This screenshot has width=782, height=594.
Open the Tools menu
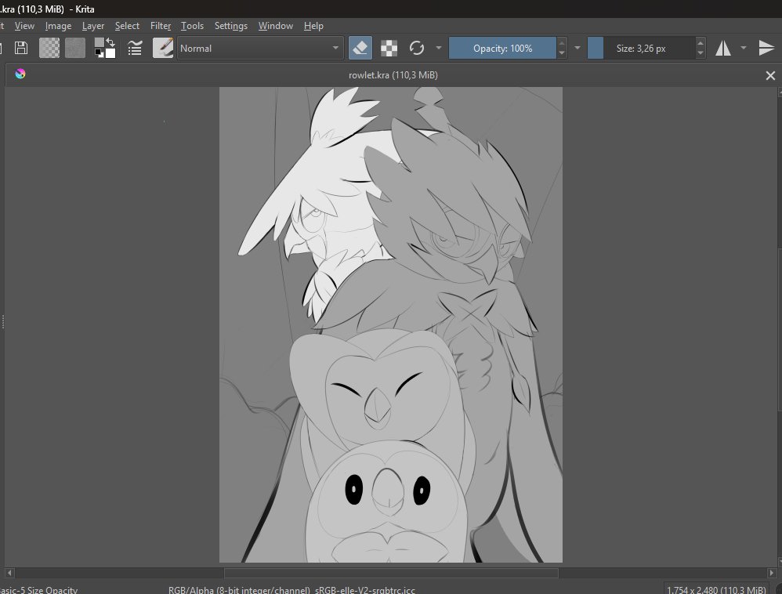[x=192, y=26]
